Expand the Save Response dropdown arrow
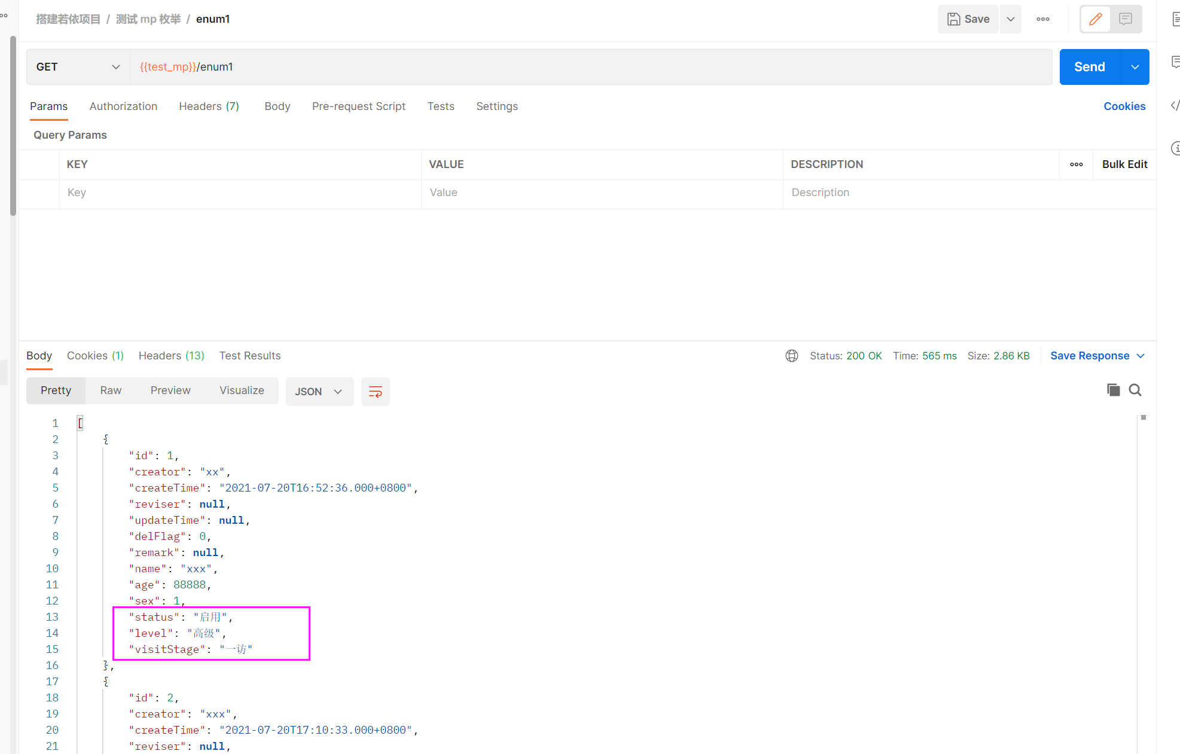 1141,356
